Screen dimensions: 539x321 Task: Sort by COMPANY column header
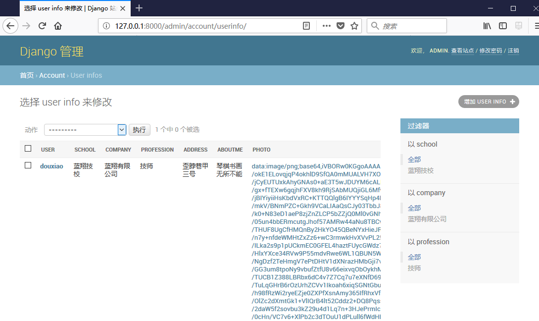click(x=118, y=150)
